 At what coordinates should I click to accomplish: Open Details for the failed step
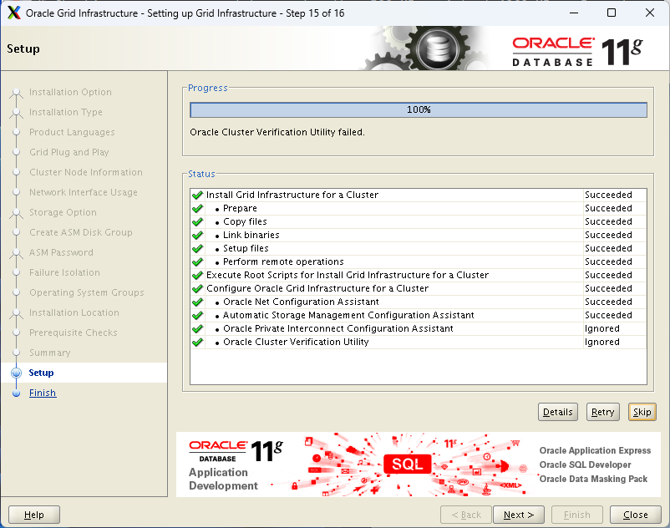(x=557, y=412)
